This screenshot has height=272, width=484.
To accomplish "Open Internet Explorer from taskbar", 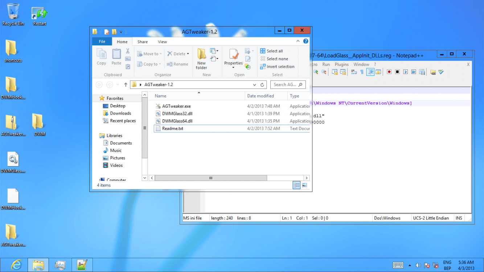I will (x=16, y=265).
